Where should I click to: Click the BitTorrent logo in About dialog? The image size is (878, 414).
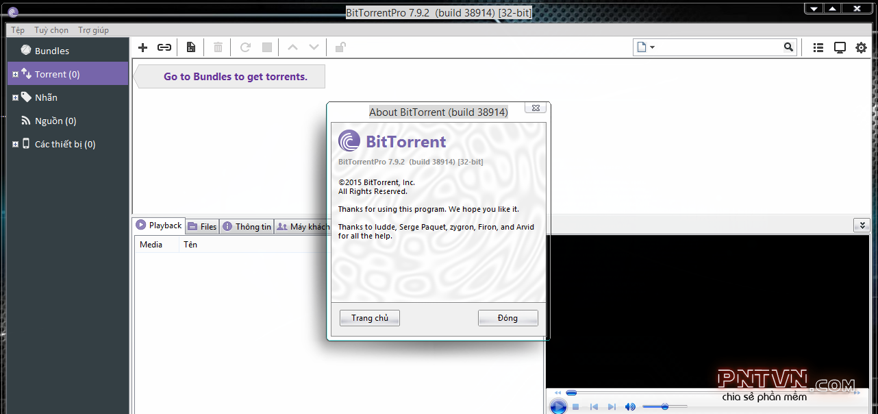point(349,141)
